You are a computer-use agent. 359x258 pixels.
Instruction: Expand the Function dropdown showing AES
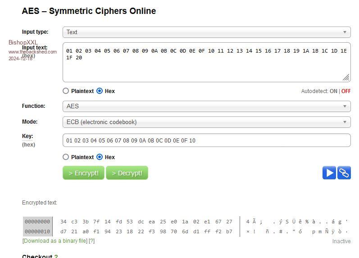(206, 106)
